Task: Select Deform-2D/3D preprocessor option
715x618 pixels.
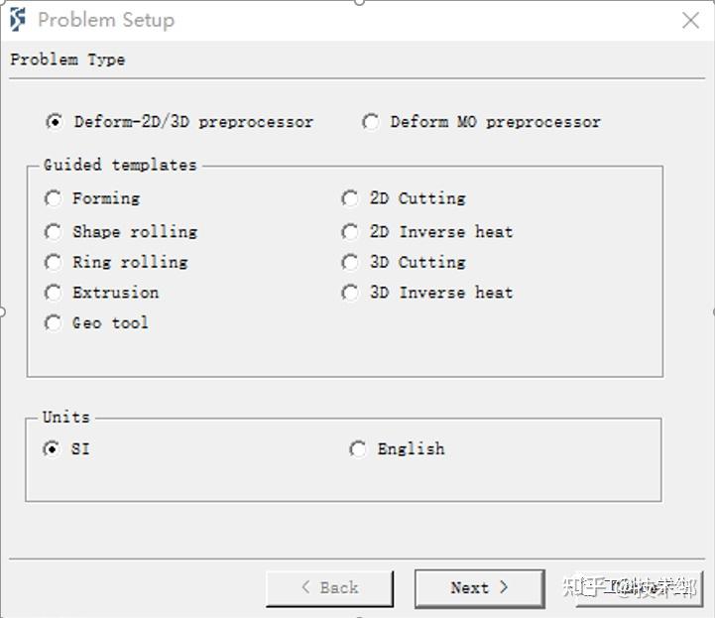Action: pyautogui.click(x=54, y=122)
